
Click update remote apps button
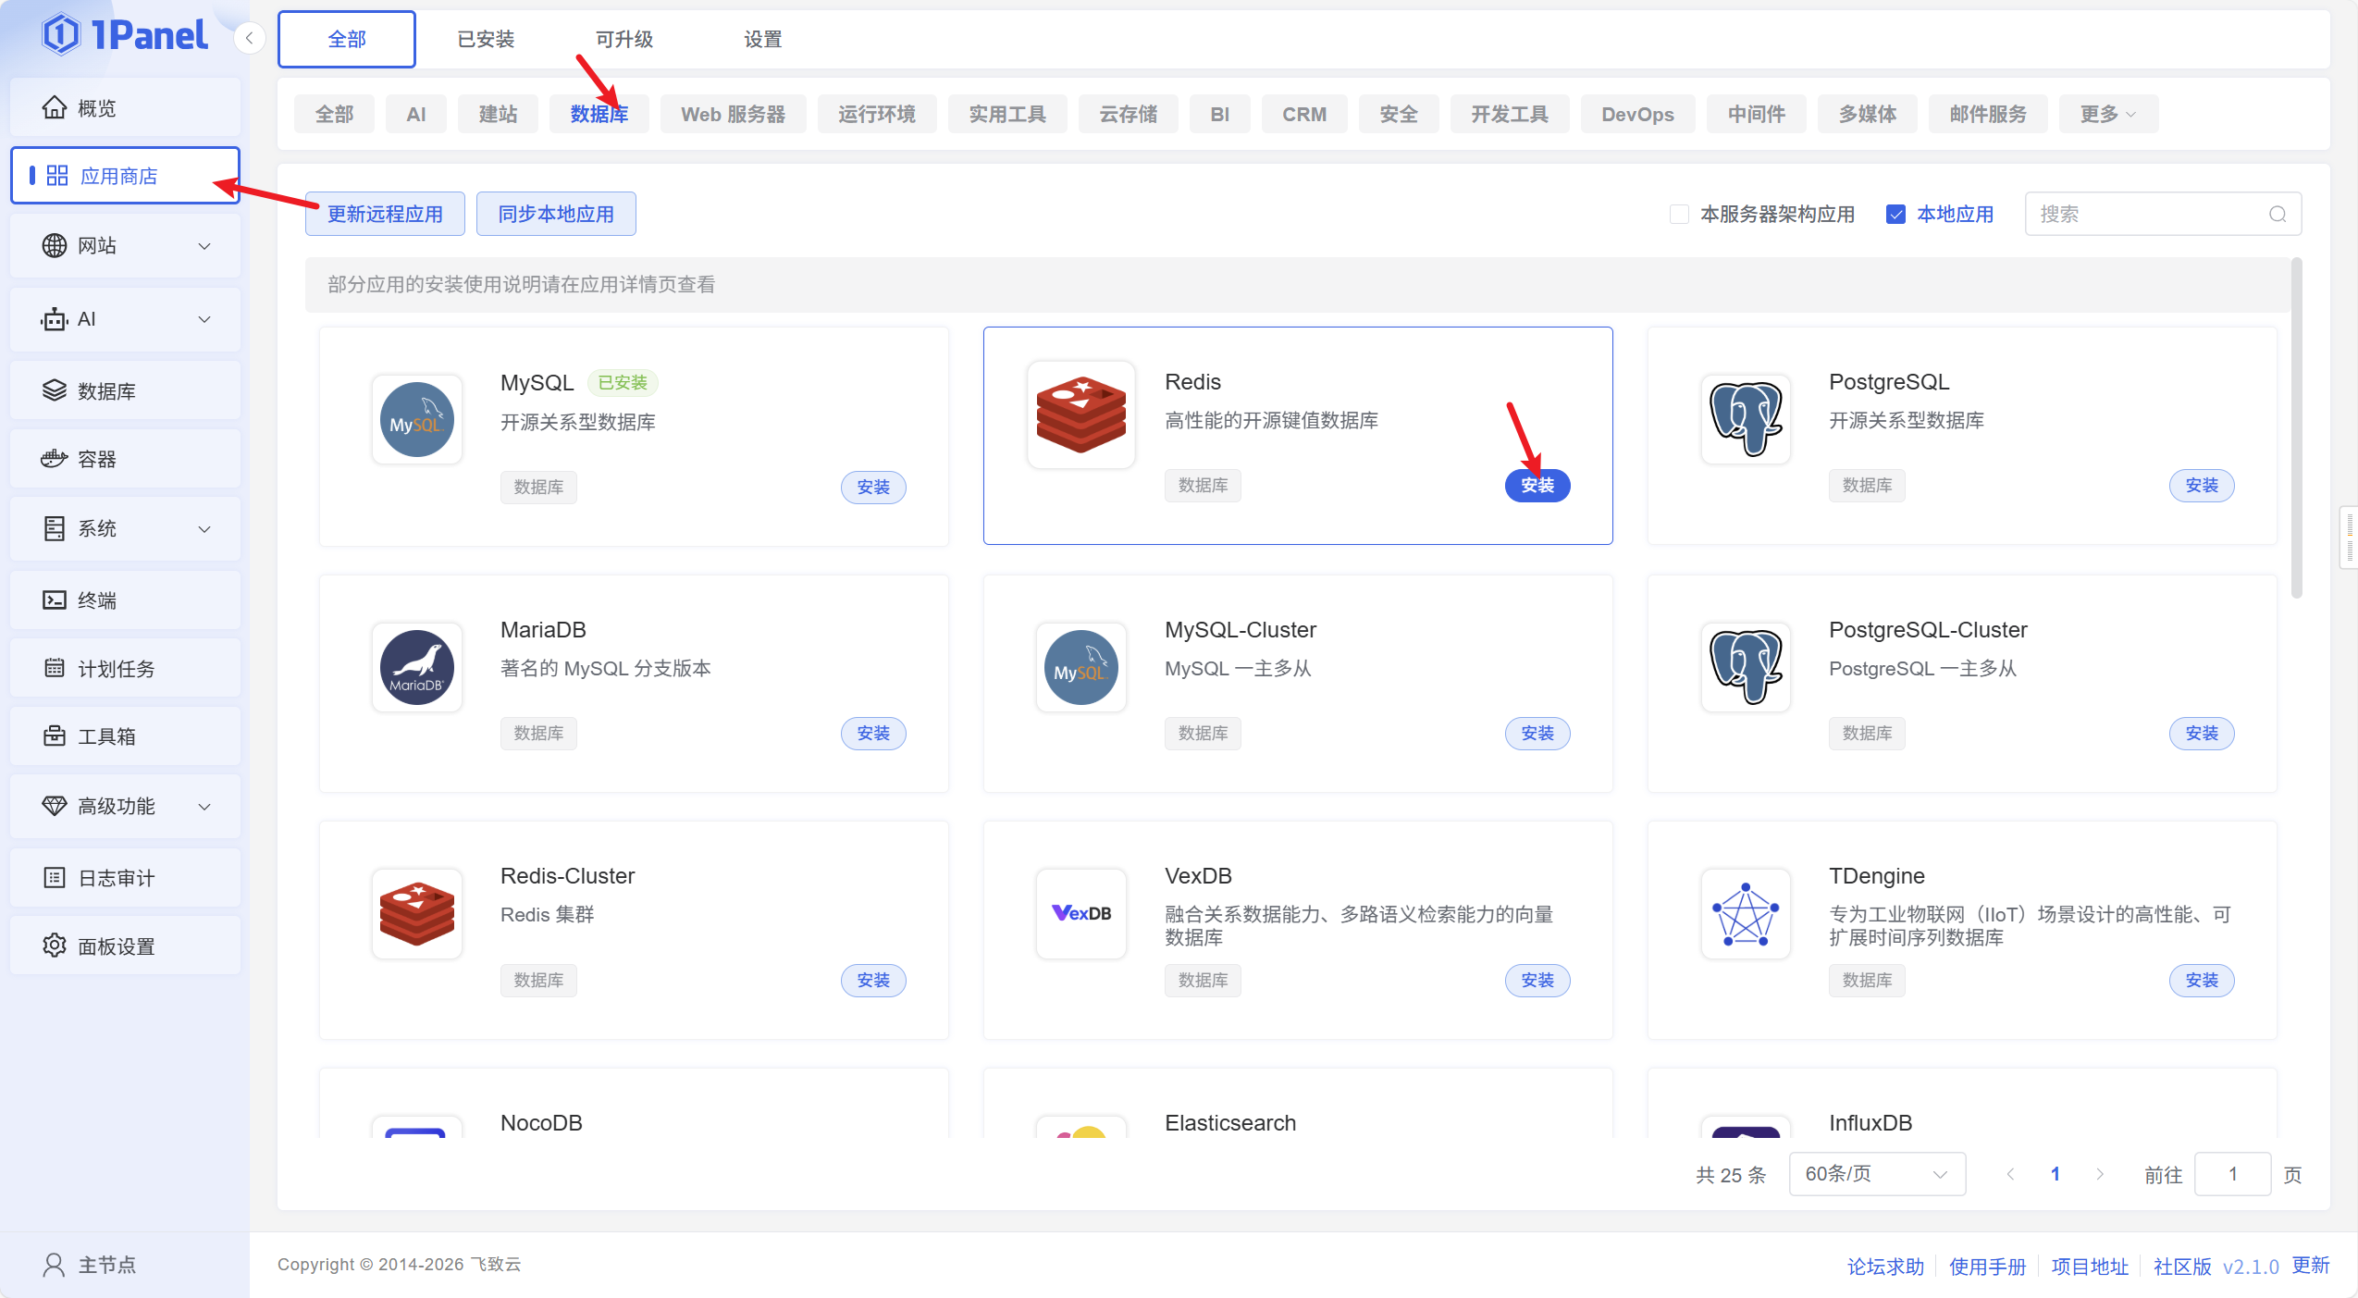tap(385, 215)
